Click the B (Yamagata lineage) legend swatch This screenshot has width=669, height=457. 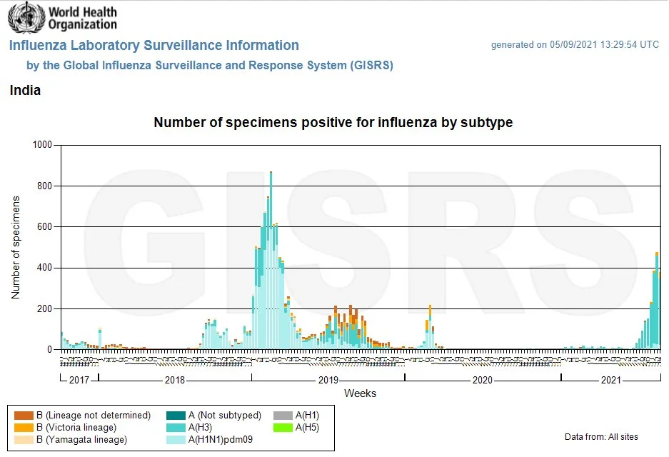coord(24,440)
